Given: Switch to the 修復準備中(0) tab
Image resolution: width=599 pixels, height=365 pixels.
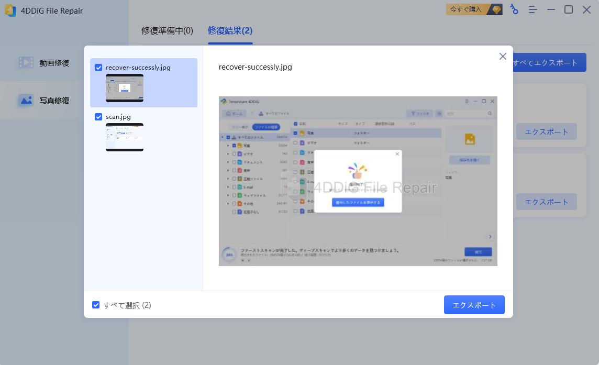Looking at the screenshot, I should coord(167,31).
